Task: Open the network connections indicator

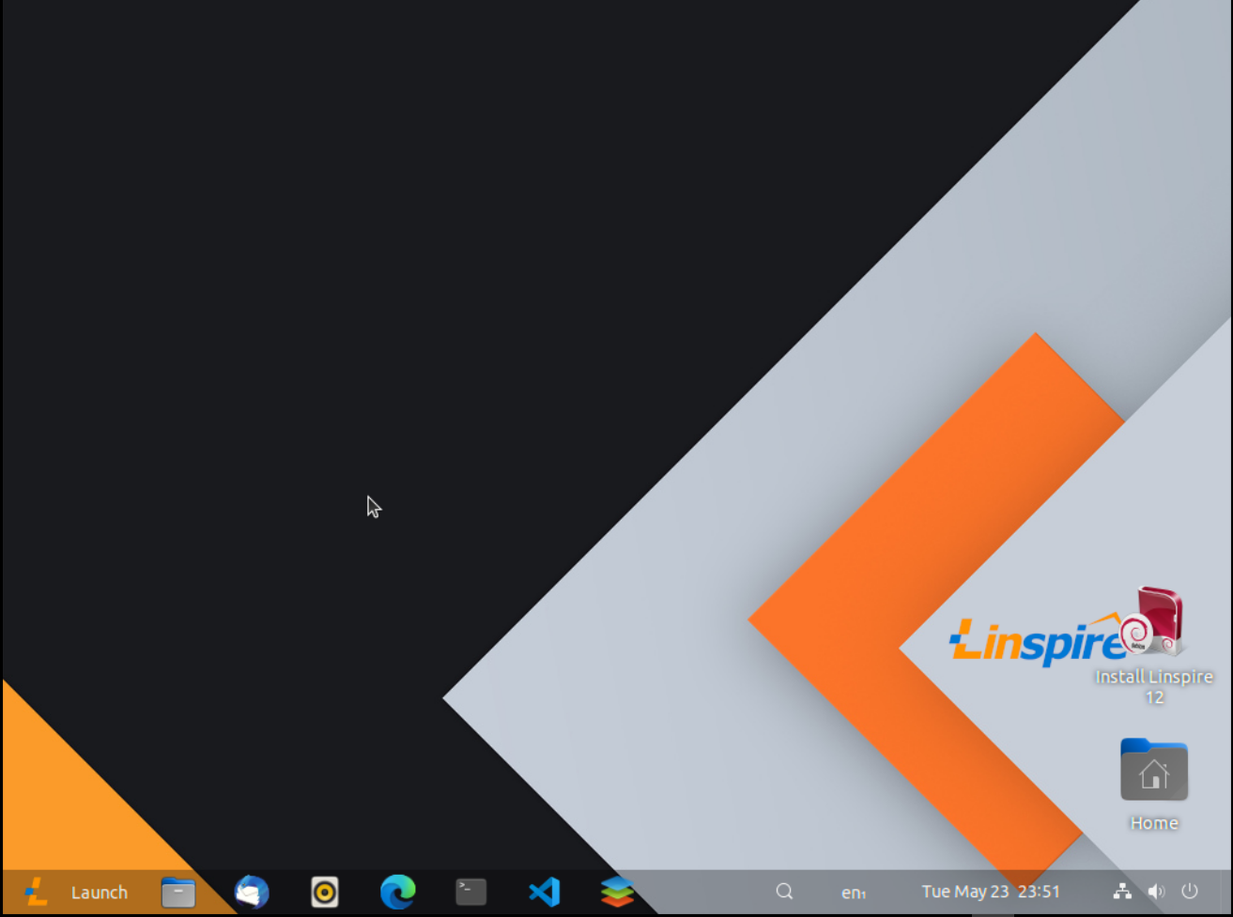Action: point(1122,892)
